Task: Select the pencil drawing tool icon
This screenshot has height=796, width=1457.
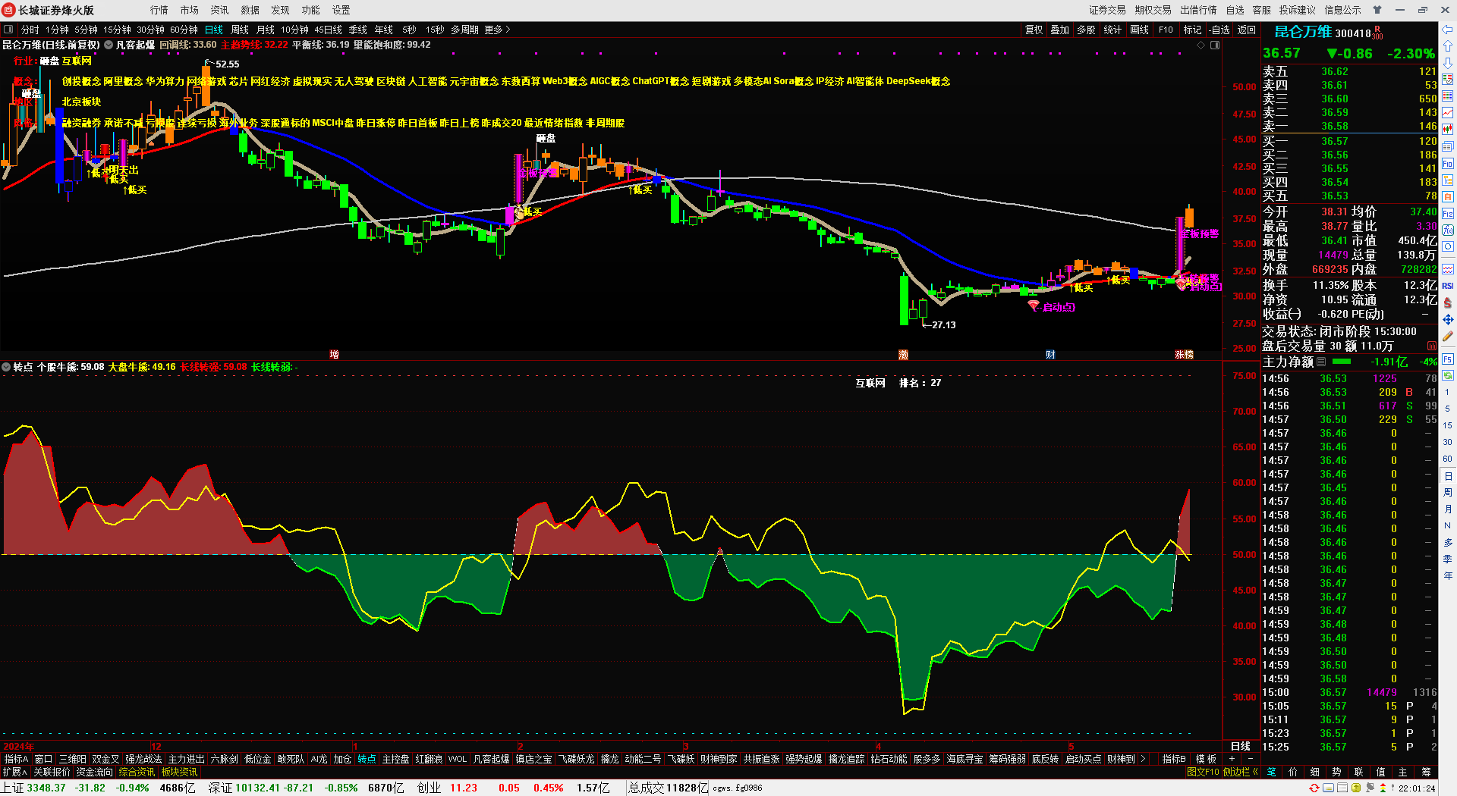Action: (1447, 336)
